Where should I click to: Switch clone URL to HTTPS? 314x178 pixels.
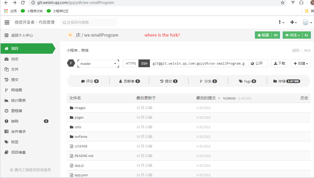pos(131,63)
